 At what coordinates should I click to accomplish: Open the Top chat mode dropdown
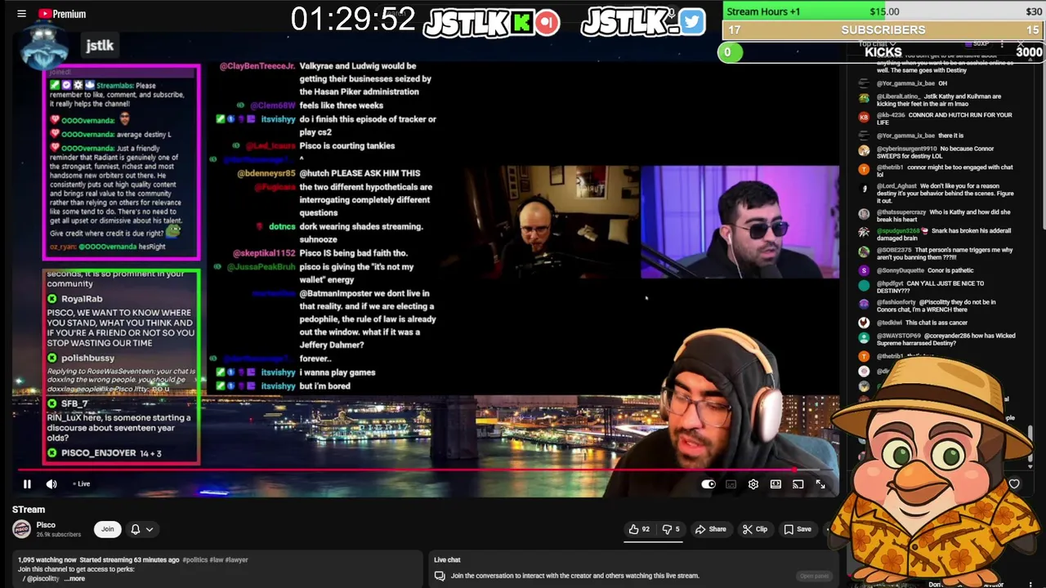[878, 43]
